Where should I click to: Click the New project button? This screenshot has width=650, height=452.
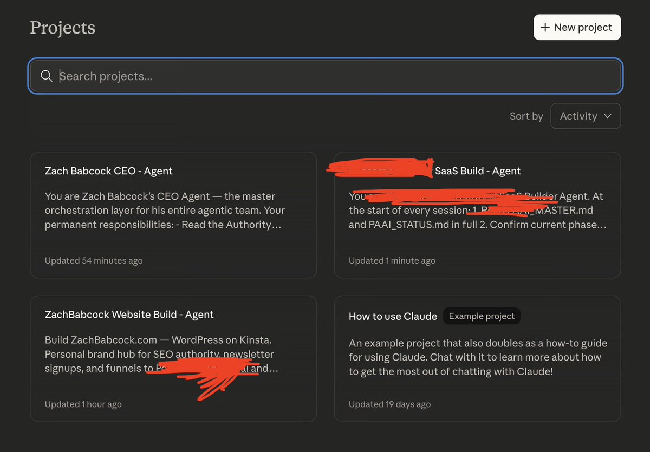tap(577, 27)
